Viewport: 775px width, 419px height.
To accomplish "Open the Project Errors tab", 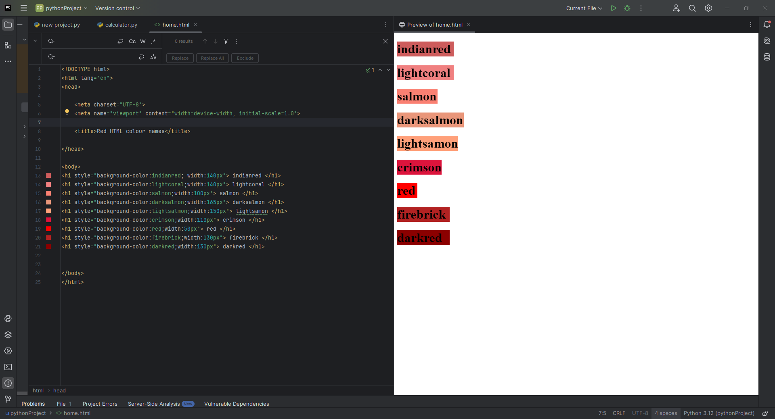I will point(100,404).
